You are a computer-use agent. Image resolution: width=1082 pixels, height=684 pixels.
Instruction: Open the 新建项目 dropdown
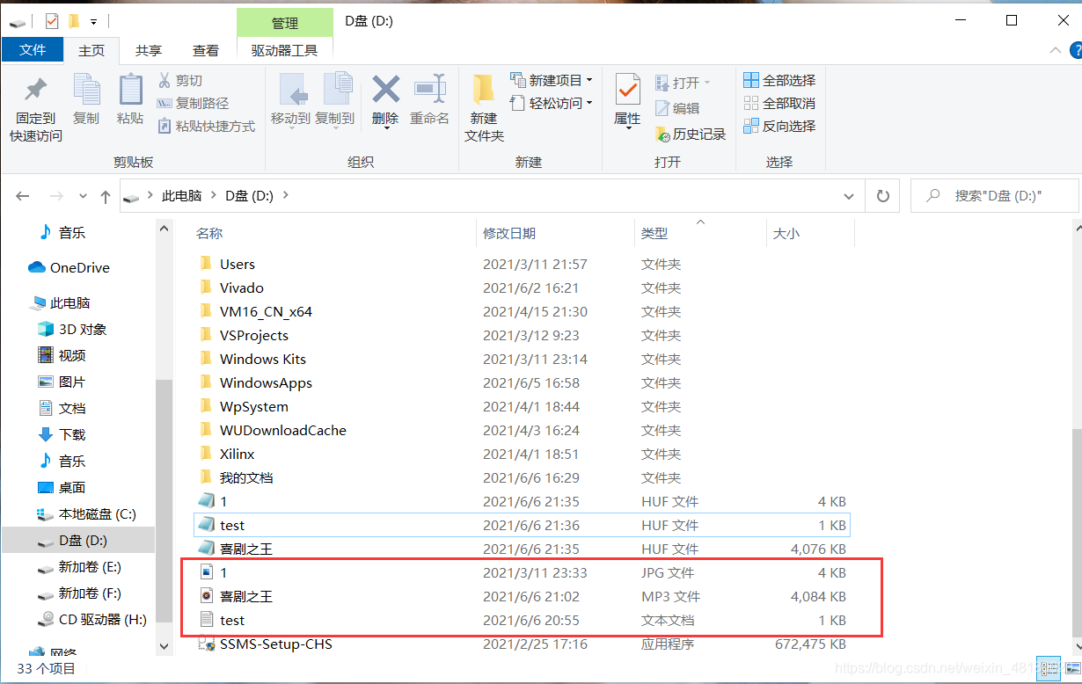coord(552,80)
